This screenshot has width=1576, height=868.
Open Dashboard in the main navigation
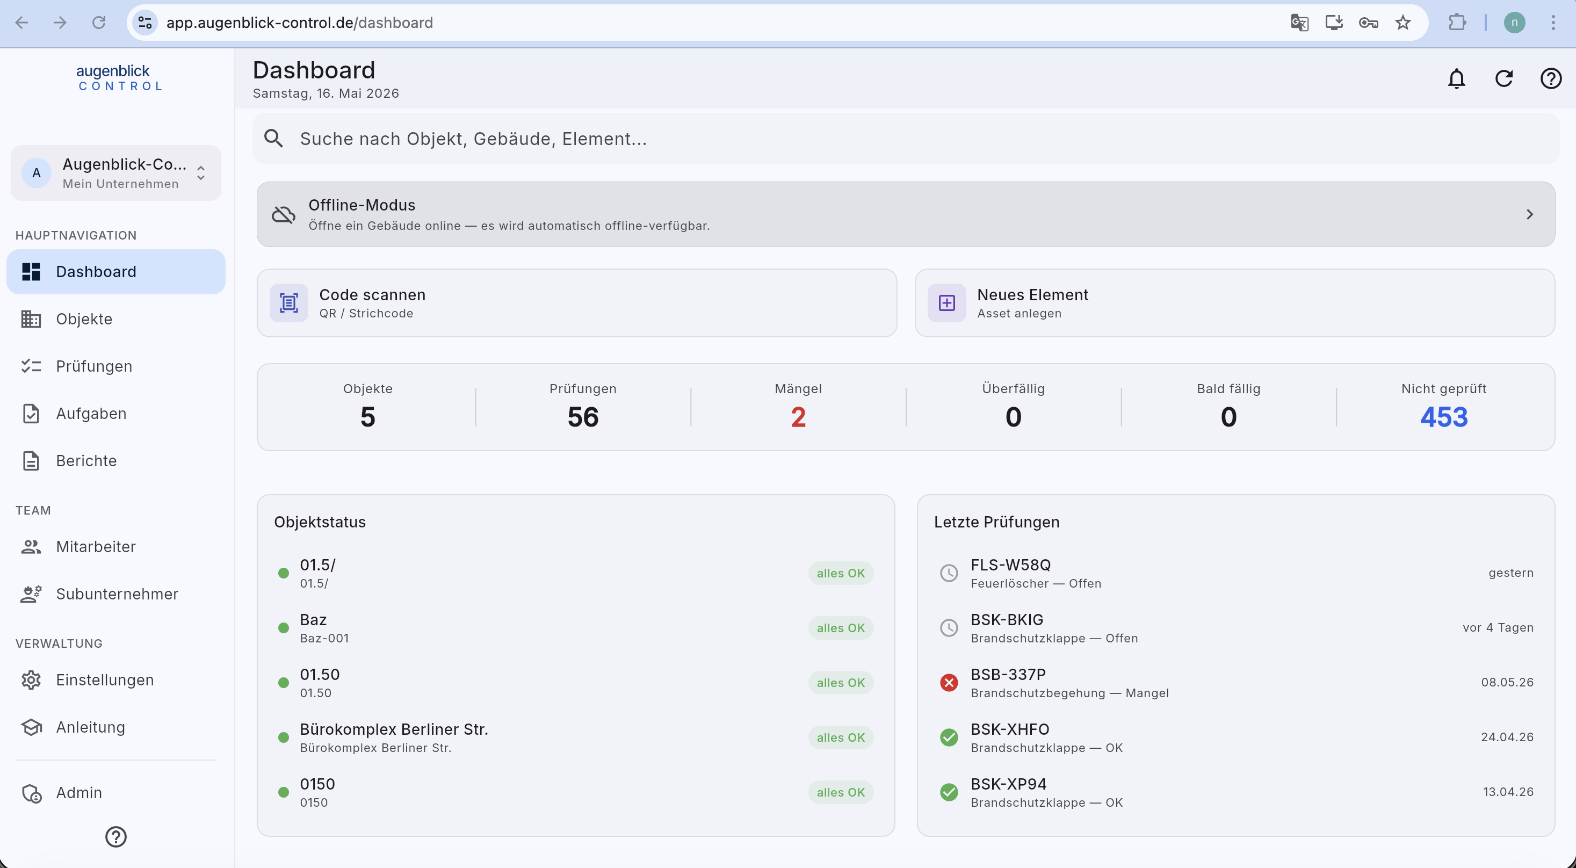tap(115, 272)
